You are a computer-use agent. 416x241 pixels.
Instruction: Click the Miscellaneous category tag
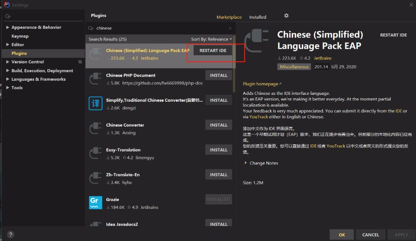click(294, 67)
